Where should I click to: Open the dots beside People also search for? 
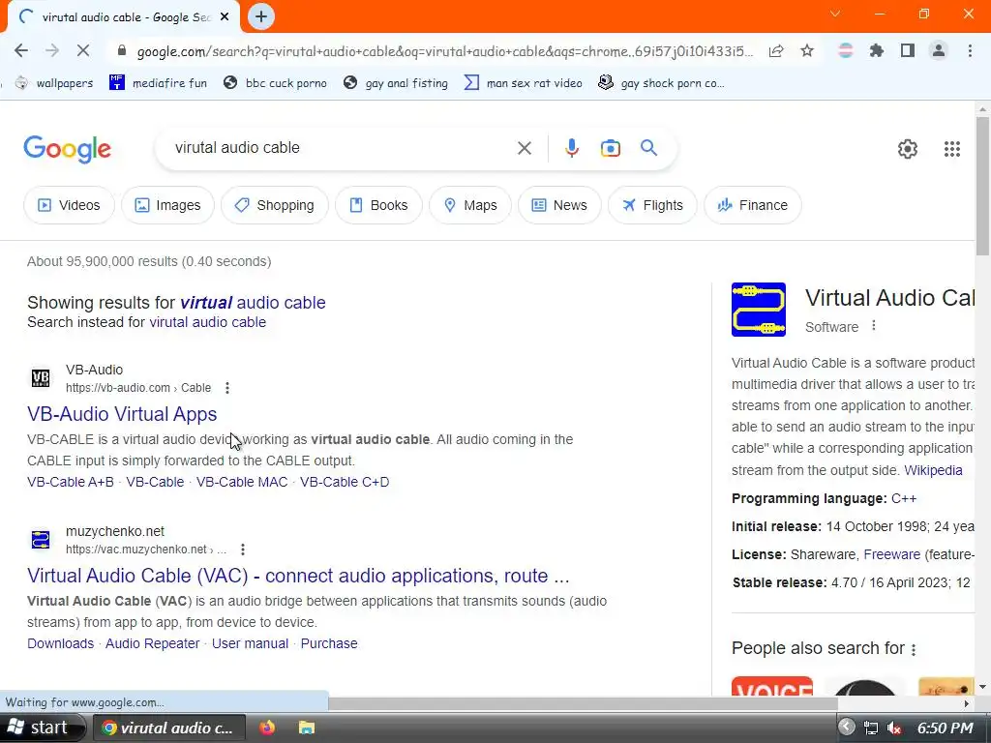[x=914, y=649]
